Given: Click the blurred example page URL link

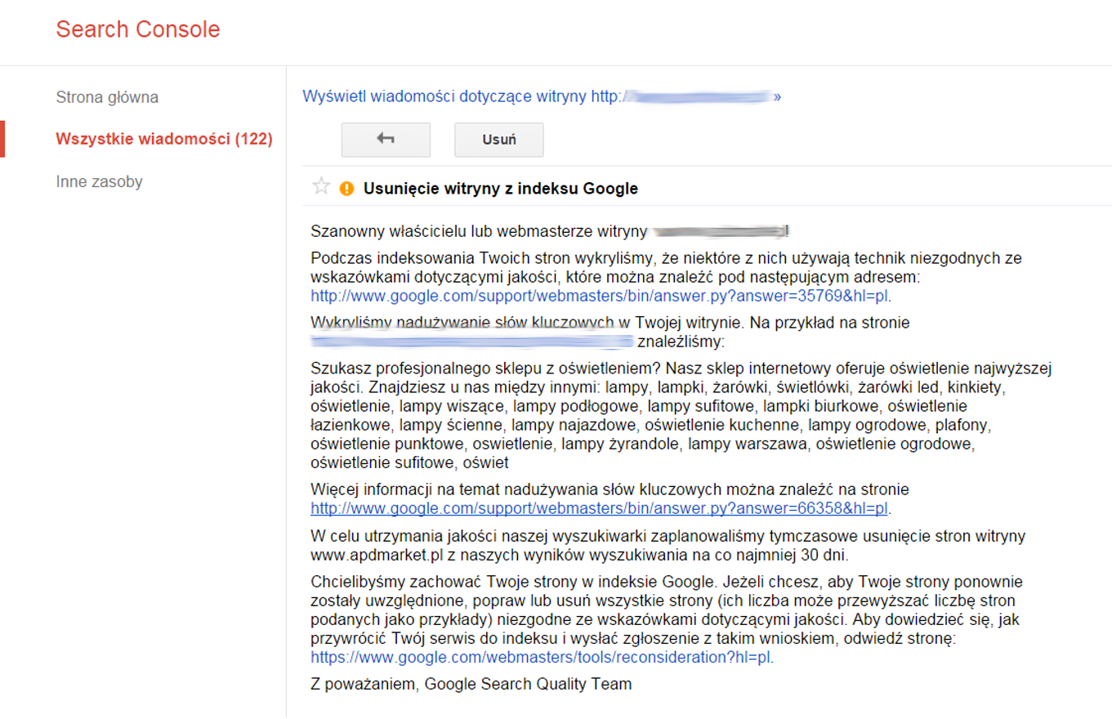Looking at the screenshot, I should [x=472, y=340].
